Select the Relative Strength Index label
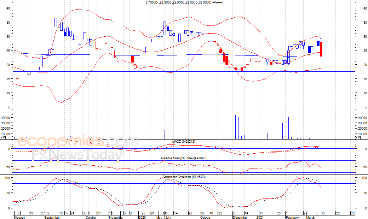 coord(184,158)
